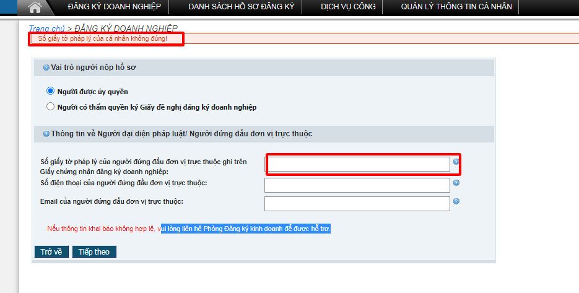Click help icon beside Vai trò người nộp hồ sơ
The image size is (579, 293).
point(46,68)
